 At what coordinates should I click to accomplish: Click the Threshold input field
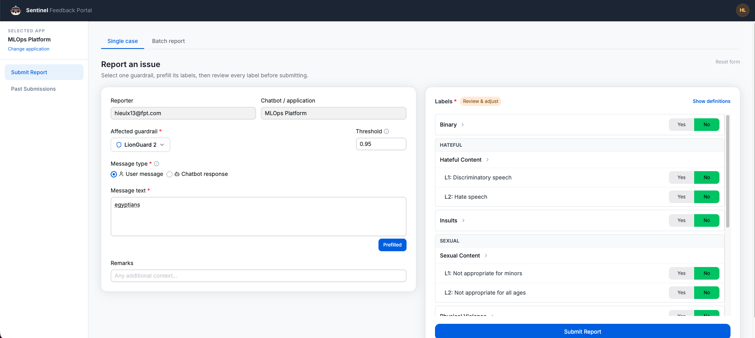[x=381, y=144]
